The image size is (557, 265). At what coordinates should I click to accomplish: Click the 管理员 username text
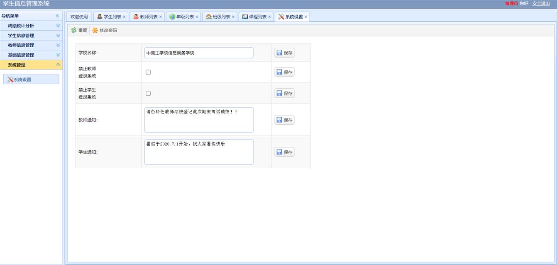pos(511,3)
